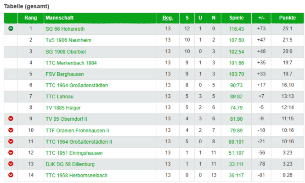Click the Beg. column header abbreviation
This screenshot has height=183, width=305.
click(x=168, y=18)
